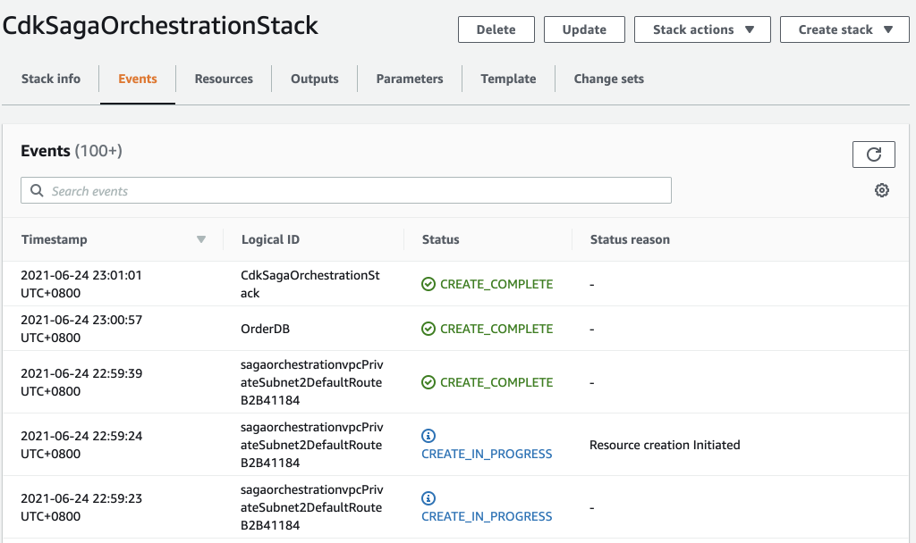The width and height of the screenshot is (916, 543).
Task: Click the search magnifier icon
Action: click(36, 189)
